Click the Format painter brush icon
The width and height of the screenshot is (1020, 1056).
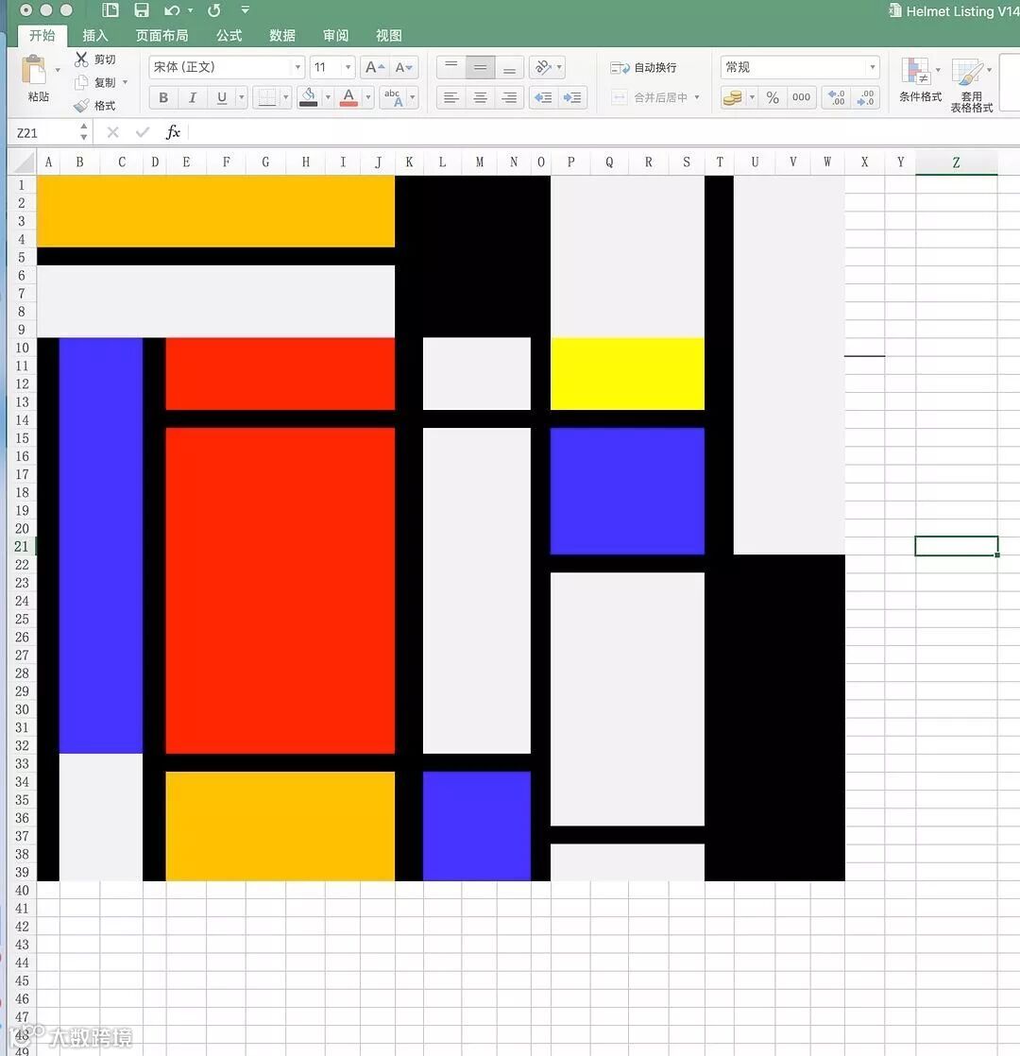pyautogui.click(x=81, y=106)
